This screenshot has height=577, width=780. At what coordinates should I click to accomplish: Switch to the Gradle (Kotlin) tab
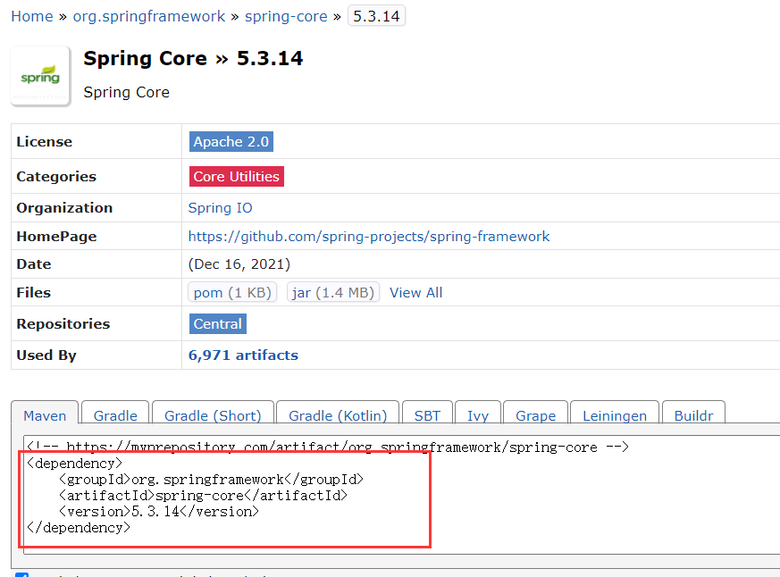coord(338,413)
